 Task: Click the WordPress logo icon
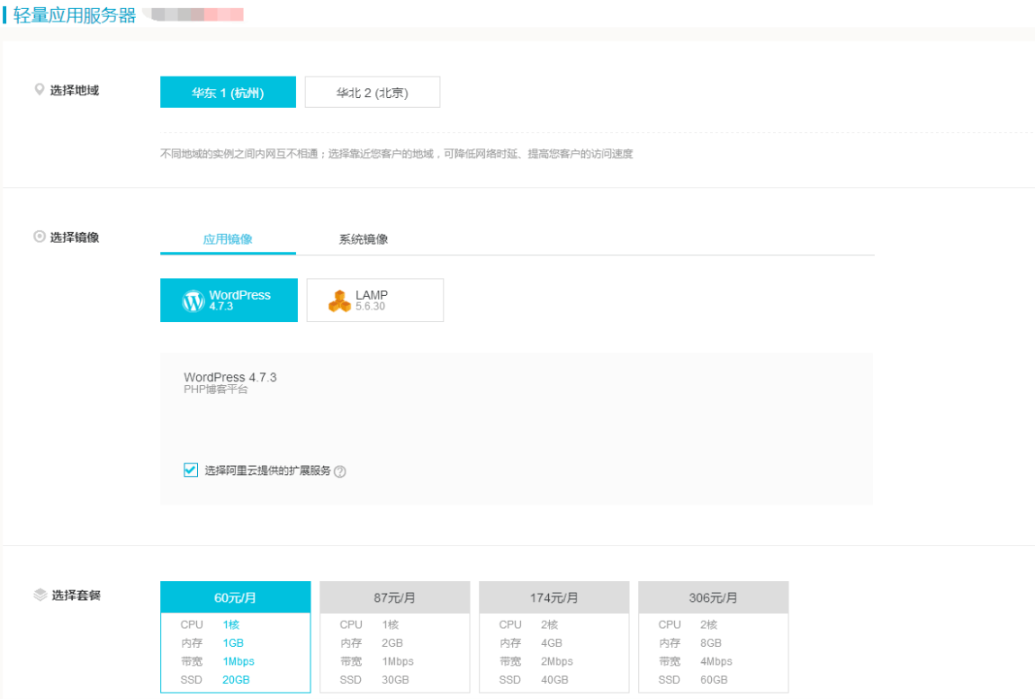193,300
